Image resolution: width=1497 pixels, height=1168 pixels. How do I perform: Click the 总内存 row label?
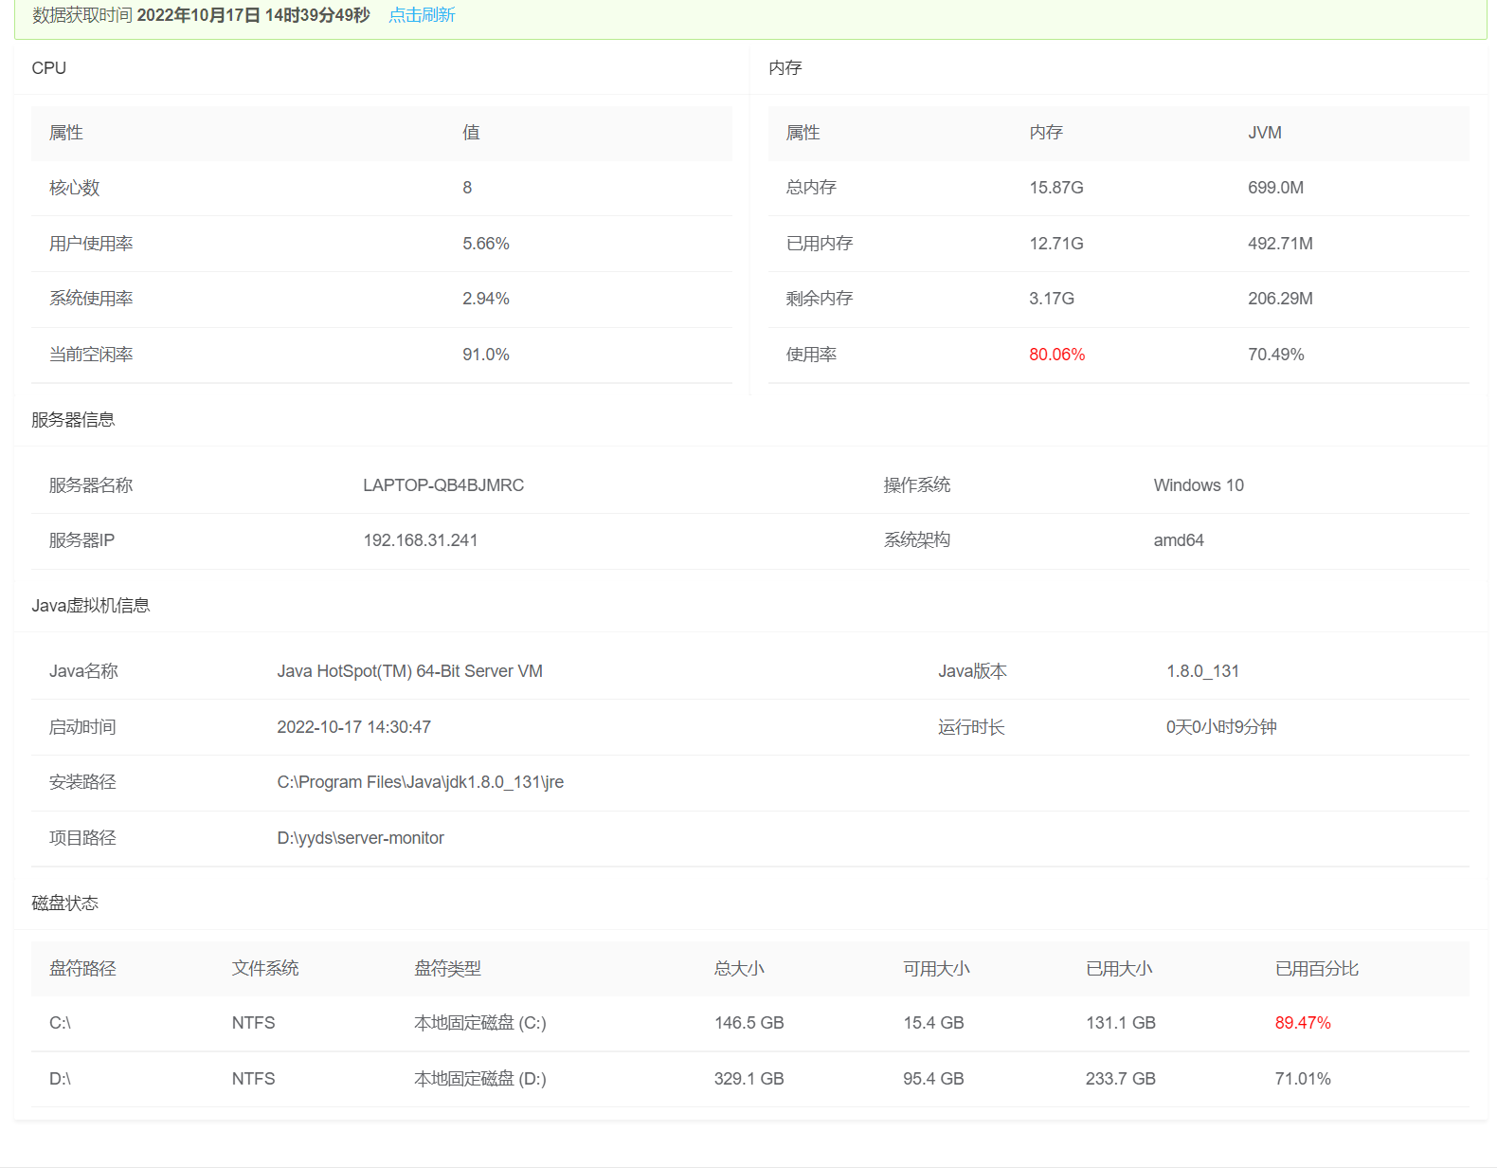click(812, 188)
